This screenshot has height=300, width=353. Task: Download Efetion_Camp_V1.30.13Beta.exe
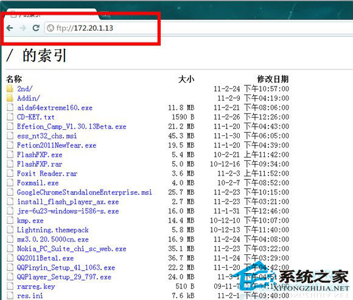click(x=72, y=127)
